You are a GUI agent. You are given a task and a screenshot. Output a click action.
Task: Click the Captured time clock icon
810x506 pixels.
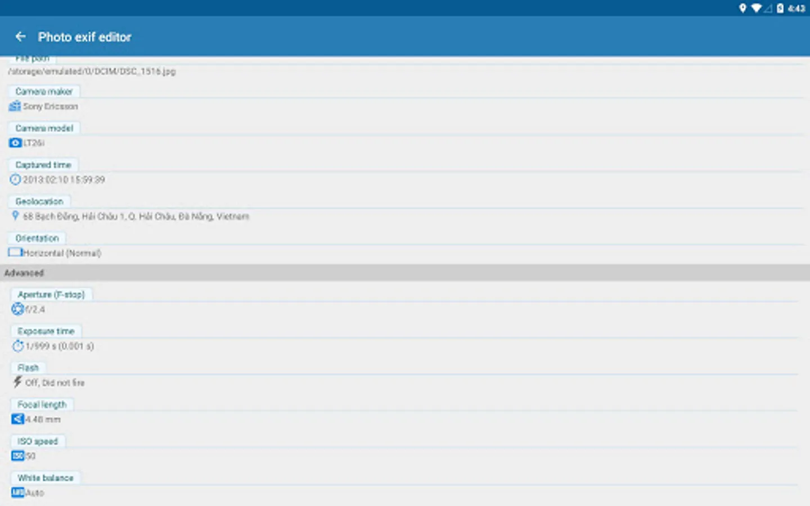[x=15, y=179]
